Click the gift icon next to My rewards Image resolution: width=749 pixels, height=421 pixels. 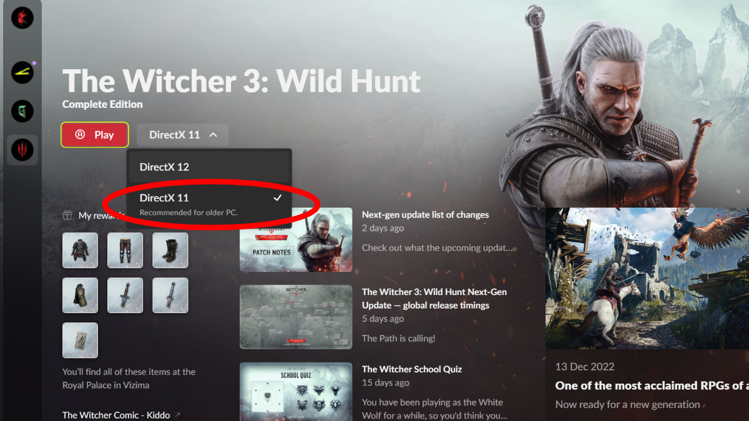point(67,215)
